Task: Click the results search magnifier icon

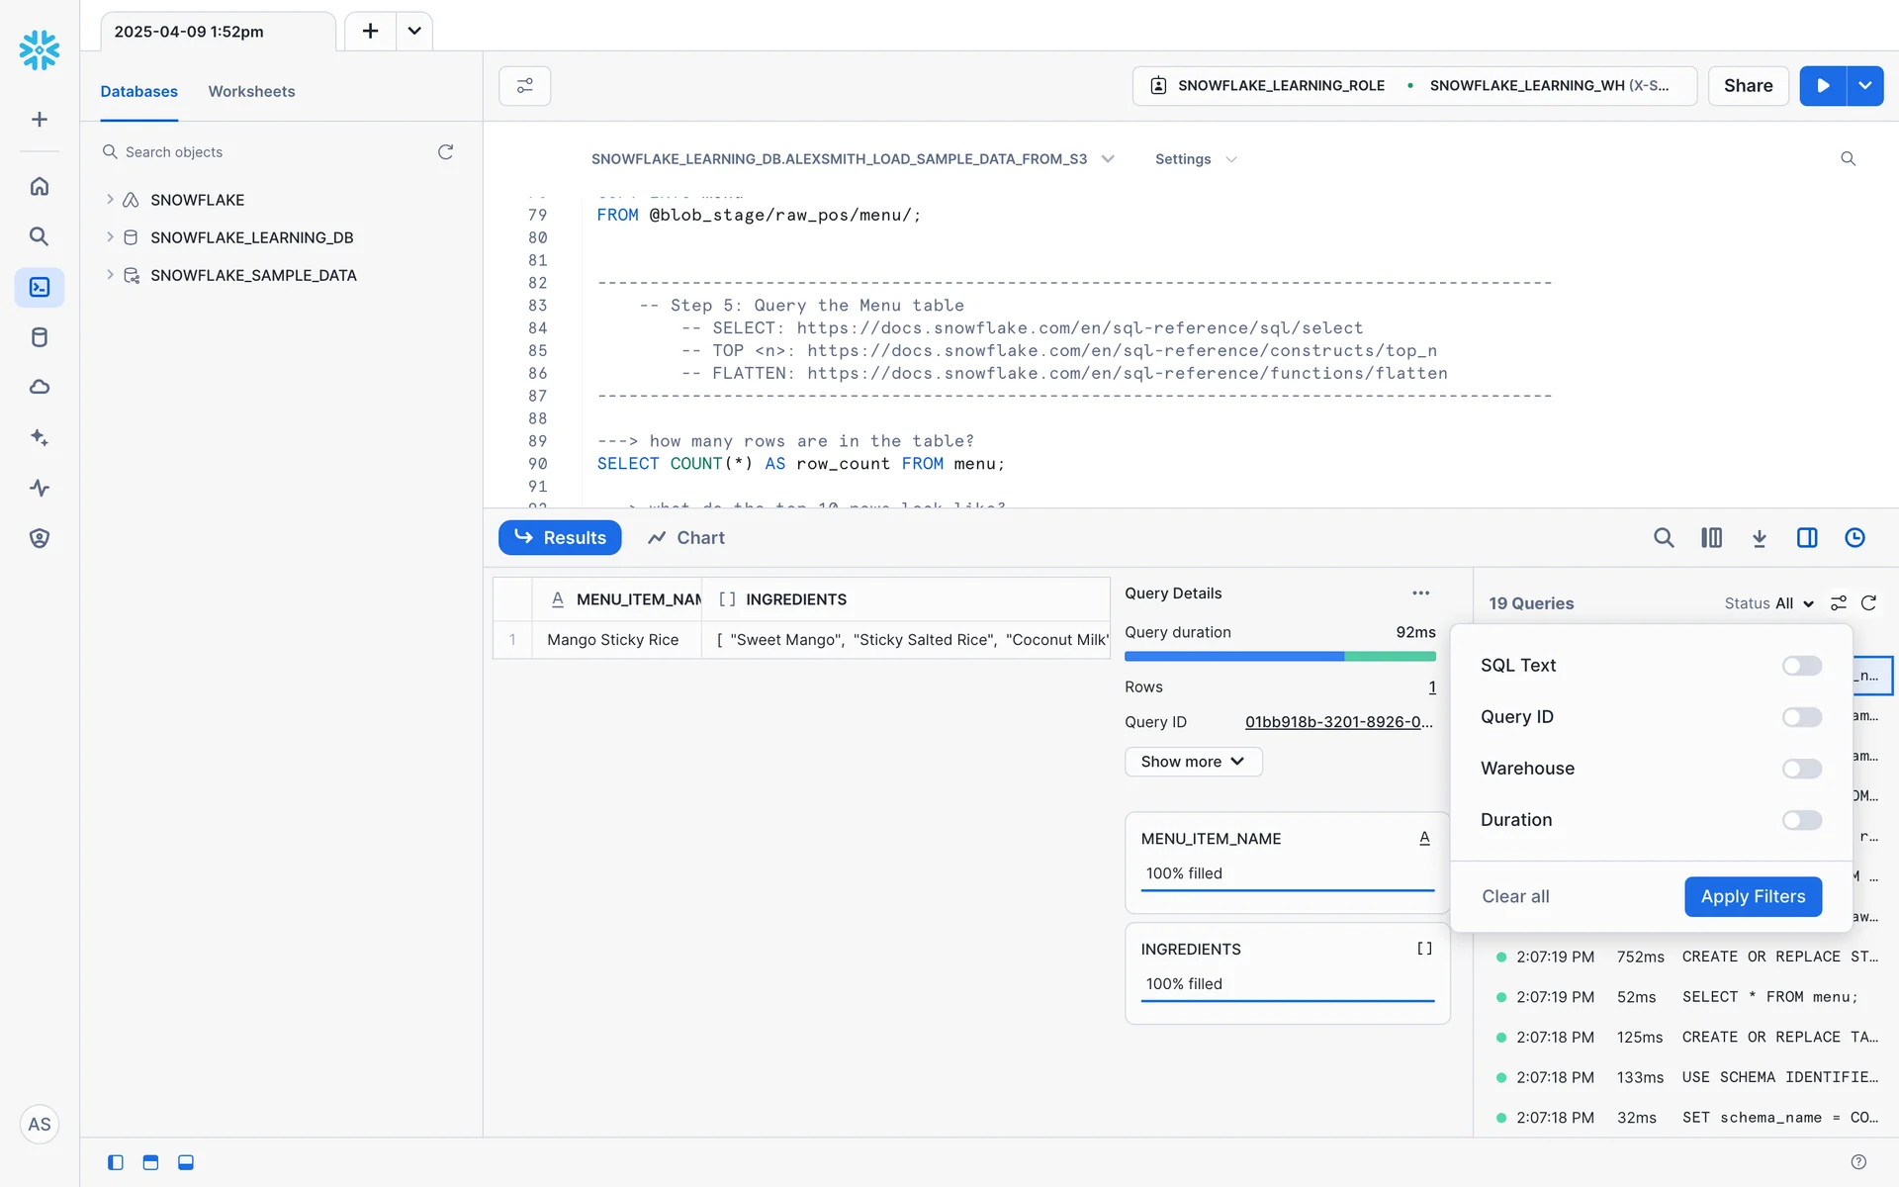Action: click(1664, 538)
